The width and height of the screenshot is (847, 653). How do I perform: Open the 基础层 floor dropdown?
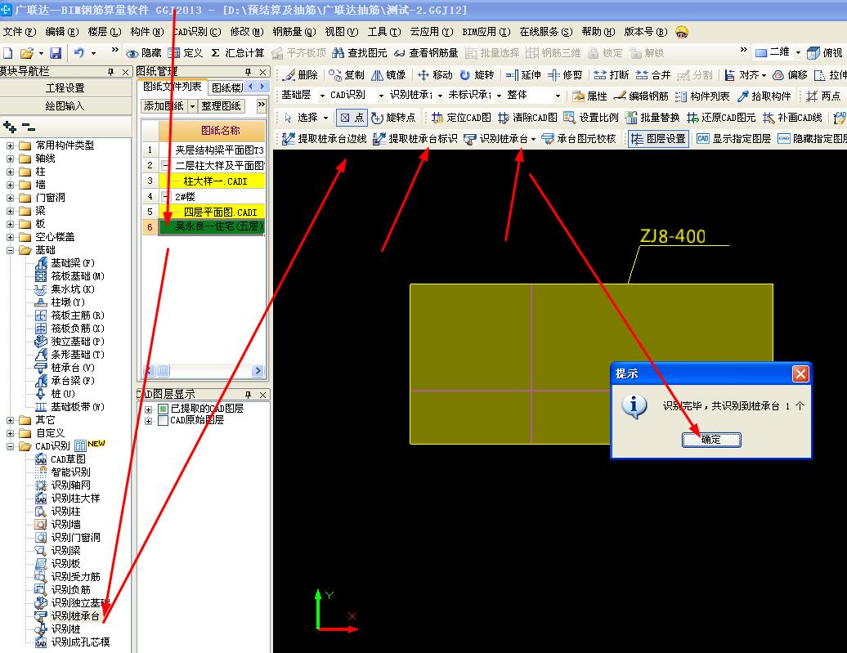coord(322,96)
